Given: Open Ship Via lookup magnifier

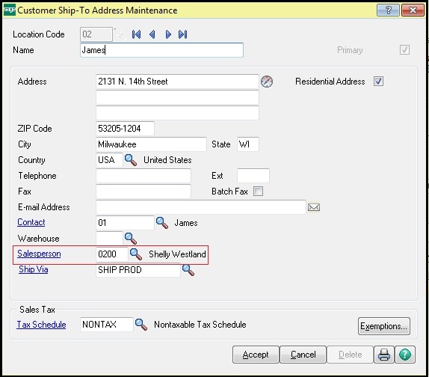Looking at the screenshot, I should point(188,270).
